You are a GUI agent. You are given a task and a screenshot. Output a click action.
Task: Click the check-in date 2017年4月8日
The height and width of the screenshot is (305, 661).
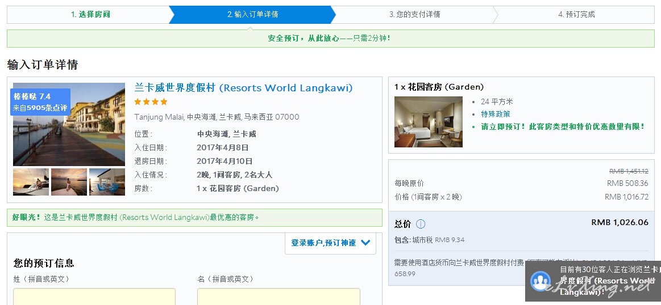coord(223,147)
